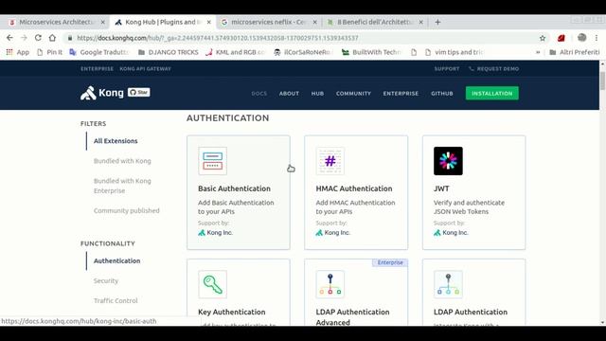Screen dimensions: 606x341
Task: Select the Bundled with Kong filter
Action: coord(122,161)
